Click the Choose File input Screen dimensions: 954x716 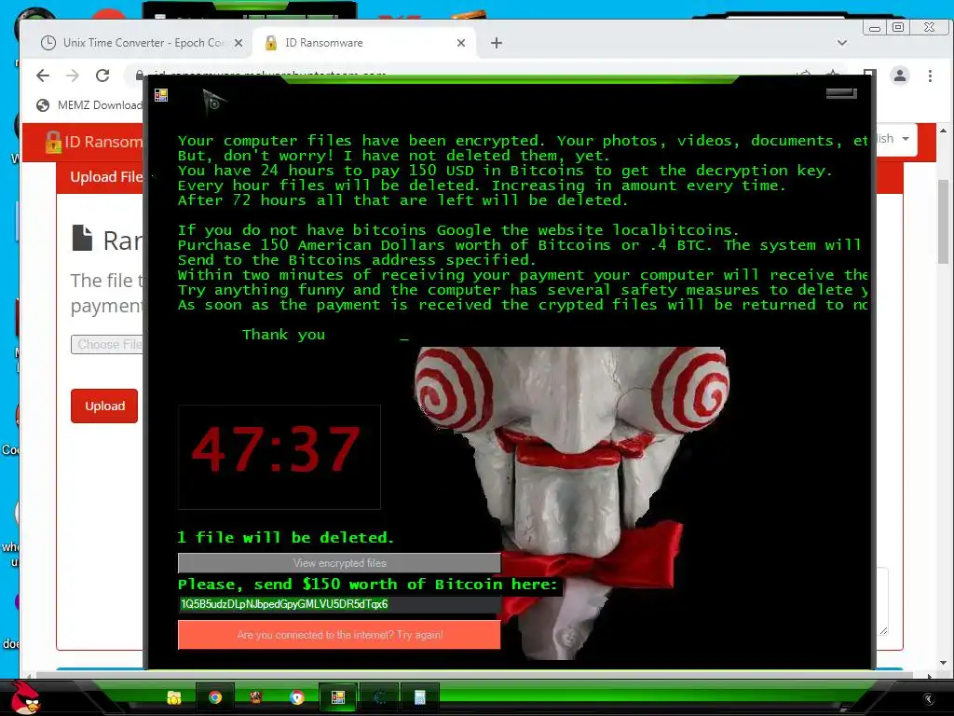[107, 345]
